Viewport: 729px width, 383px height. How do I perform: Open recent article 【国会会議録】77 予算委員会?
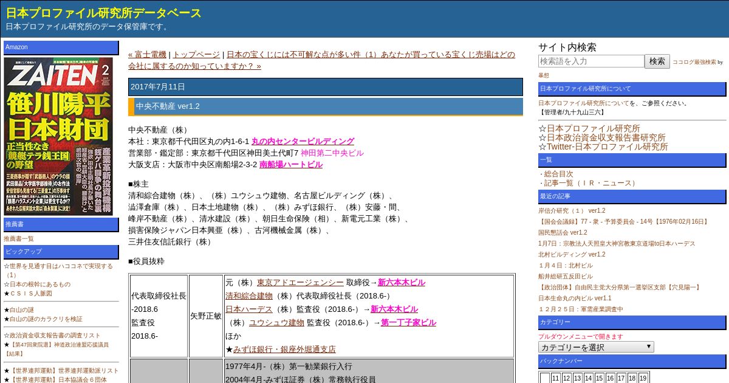623,222
